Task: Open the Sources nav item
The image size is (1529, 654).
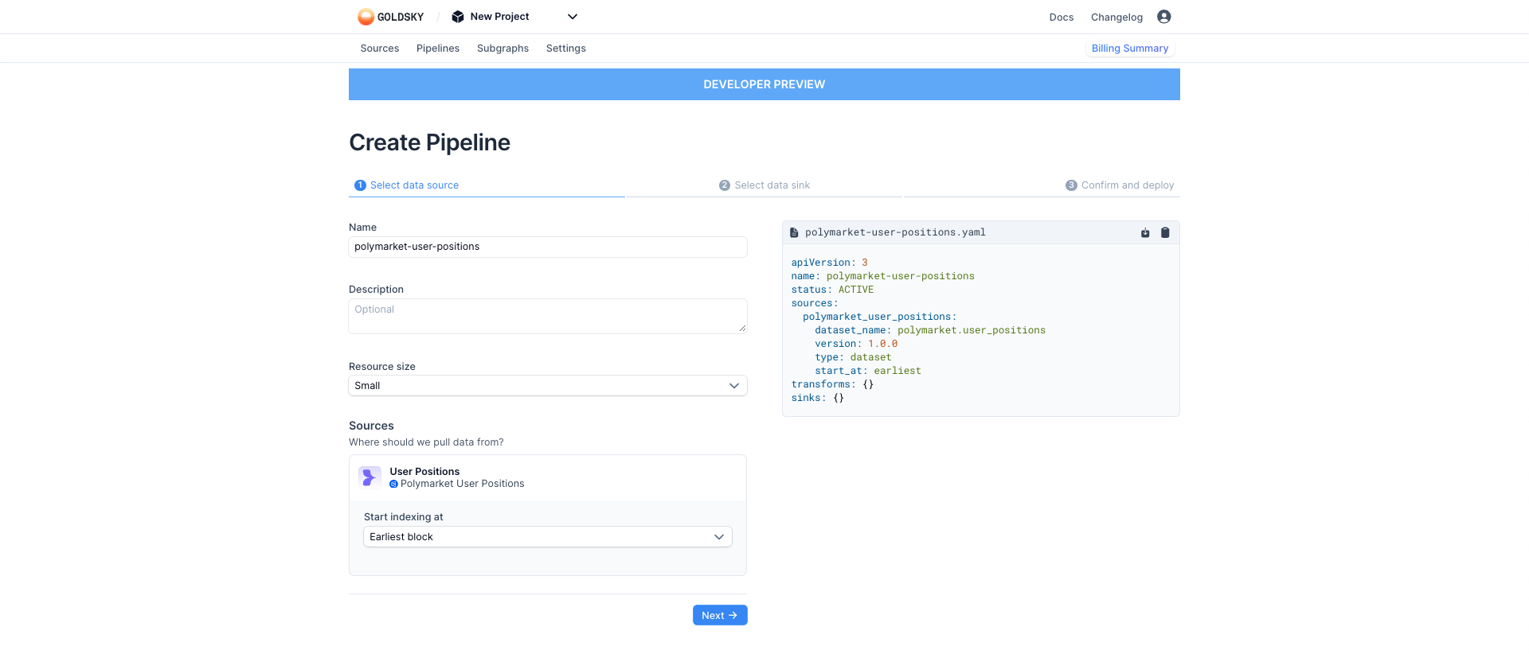Action: [x=380, y=49]
